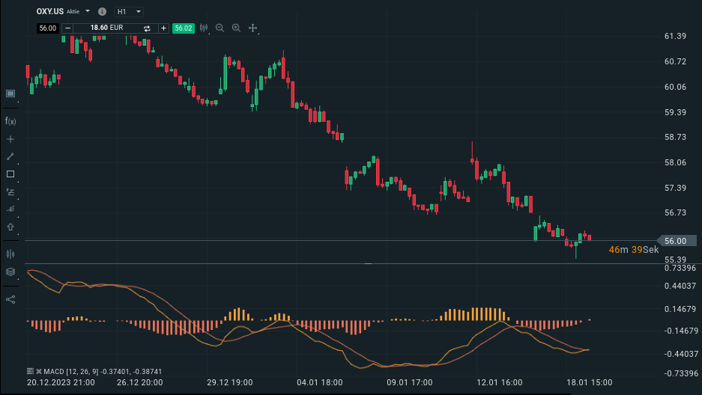Click the 46m 39Sek candle countdown timer
702x395 pixels.
pos(634,250)
